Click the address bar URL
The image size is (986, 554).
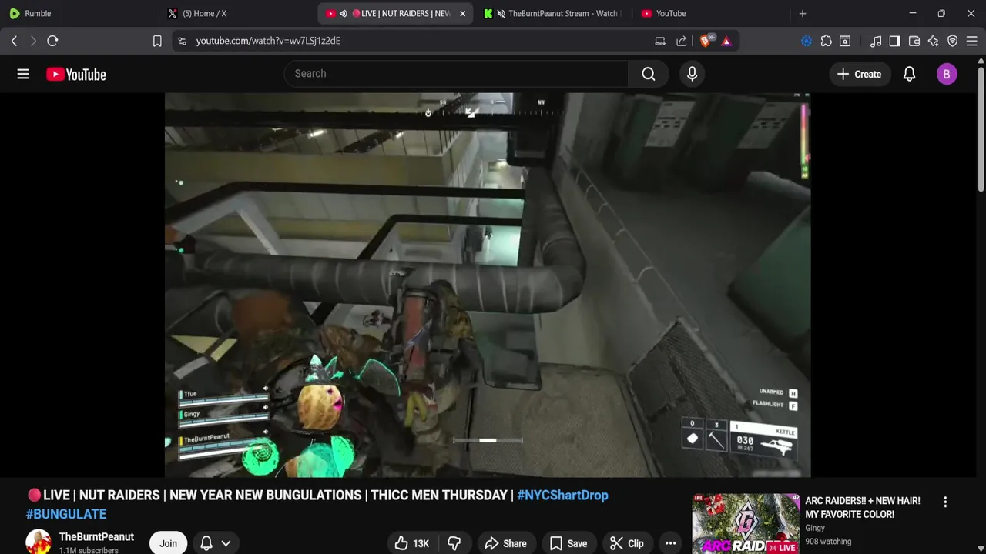268,41
